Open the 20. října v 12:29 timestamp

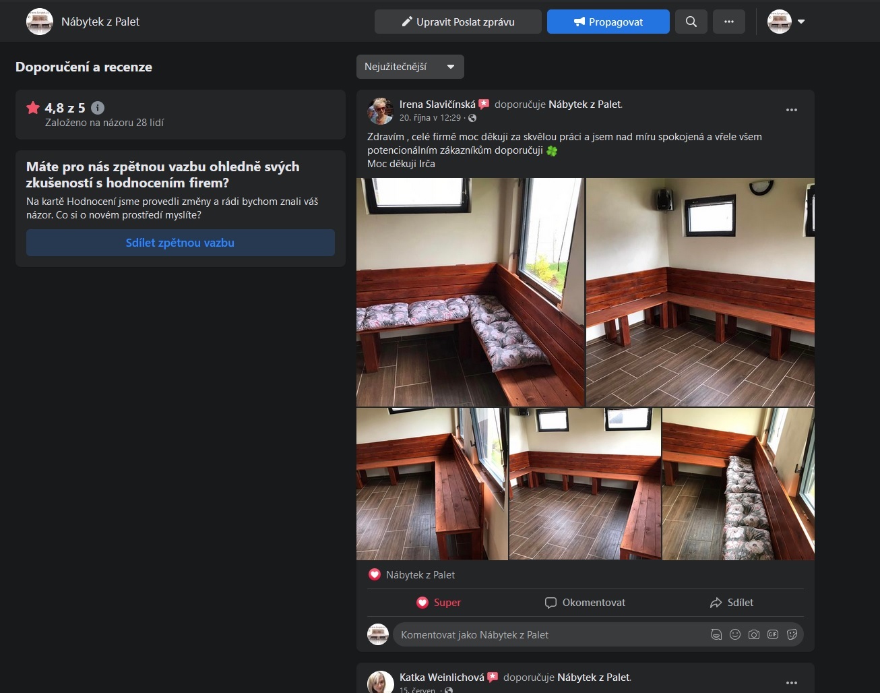point(430,118)
